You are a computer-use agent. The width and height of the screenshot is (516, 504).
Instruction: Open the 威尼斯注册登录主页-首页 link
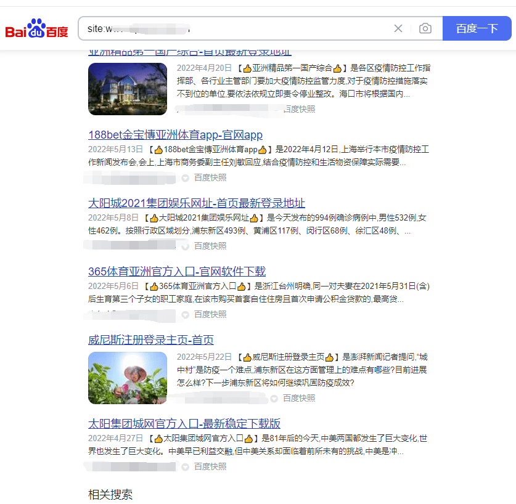(151, 340)
